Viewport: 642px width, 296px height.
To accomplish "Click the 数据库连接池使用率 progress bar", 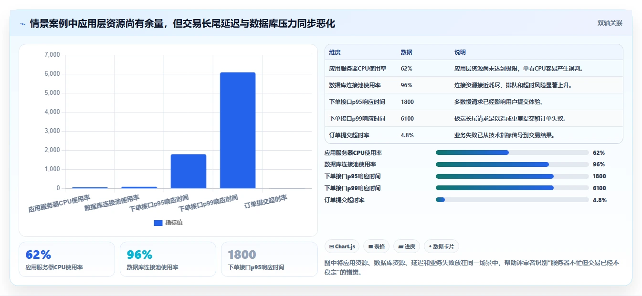I will [x=512, y=164].
